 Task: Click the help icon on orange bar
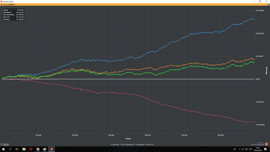click(x=268, y=5)
